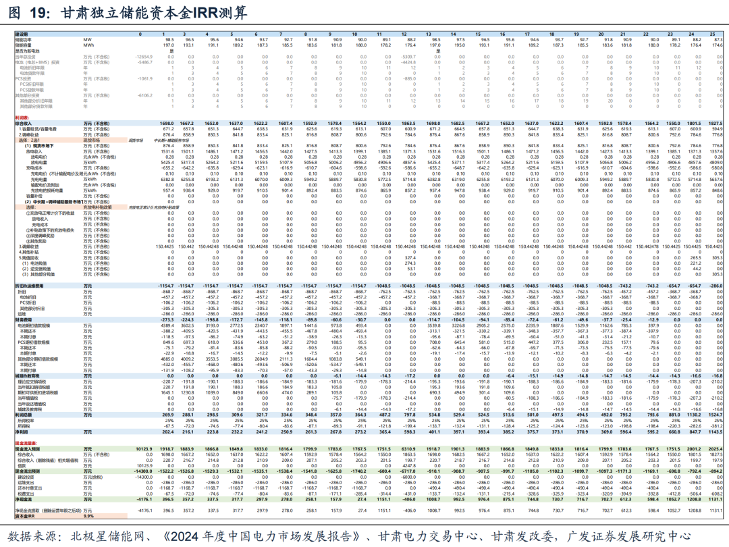Click the 9.9% 资本金IRR value cell
This screenshot has width=729, height=547.
(x=89, y=516)
